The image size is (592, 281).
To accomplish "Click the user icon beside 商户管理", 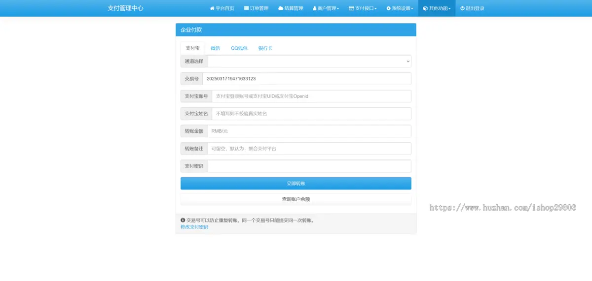I will click(x=315, y=8).
